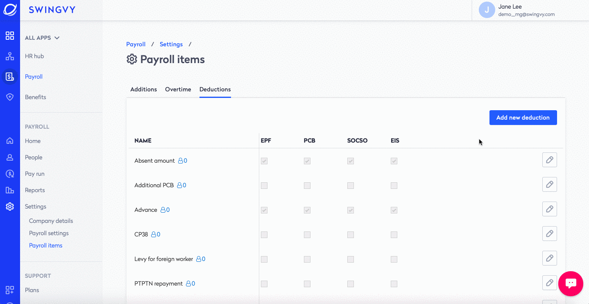Click the Settings gear icon in rail
Image resolution: width=589 pixels, height=304 pixels.
(x=10, y=206)
